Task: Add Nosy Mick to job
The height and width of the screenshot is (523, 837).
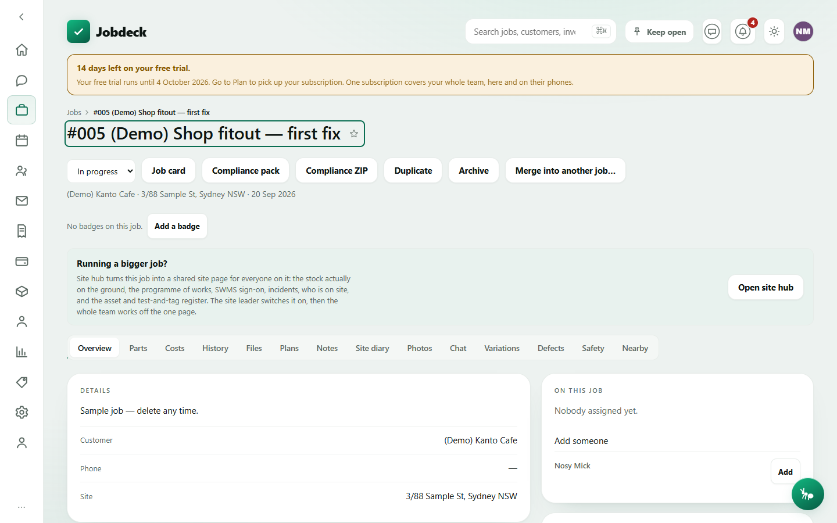Action: point(785,471)
